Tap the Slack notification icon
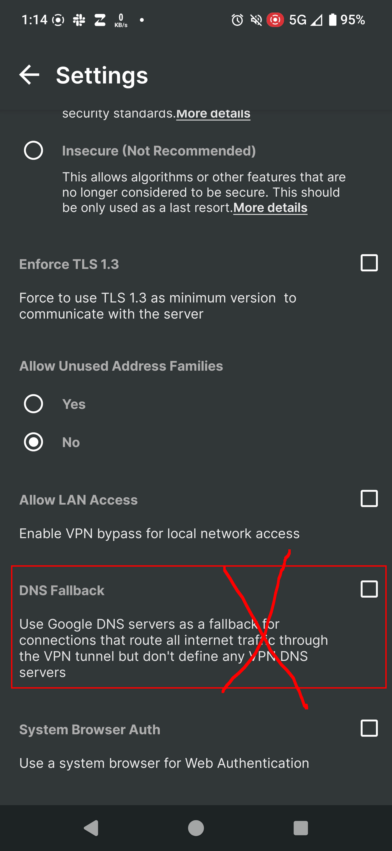The height and width of the screenshot is (851, 392). coord(79,20)
